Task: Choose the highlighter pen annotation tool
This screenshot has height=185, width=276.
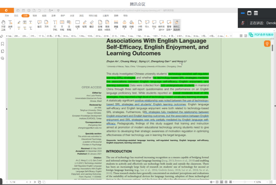Action: 19,22
